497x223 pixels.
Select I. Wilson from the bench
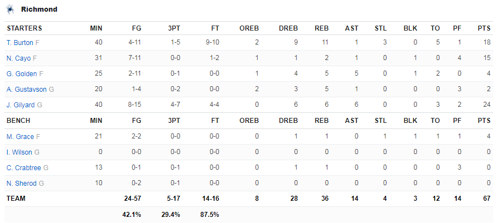point(20,152)
